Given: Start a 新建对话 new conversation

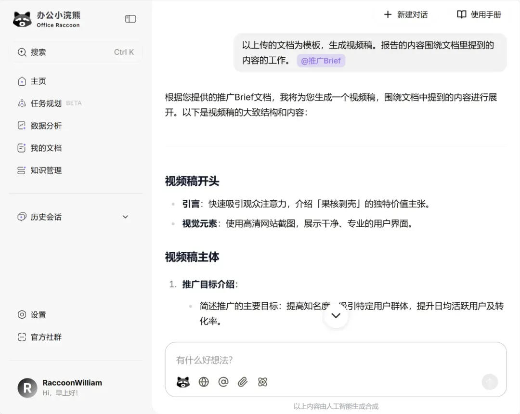Looking at the screenshot, I should click(x=406, y=14).
